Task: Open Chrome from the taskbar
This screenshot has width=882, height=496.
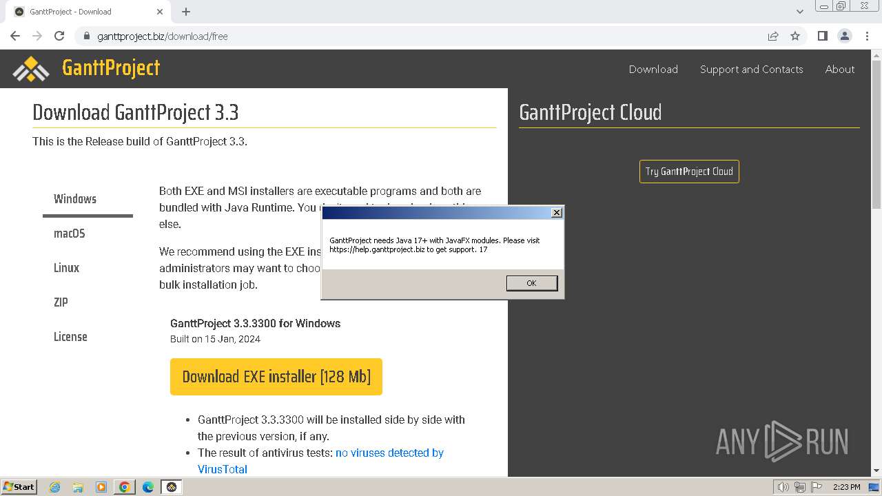Action: click(x=125, y=487)
